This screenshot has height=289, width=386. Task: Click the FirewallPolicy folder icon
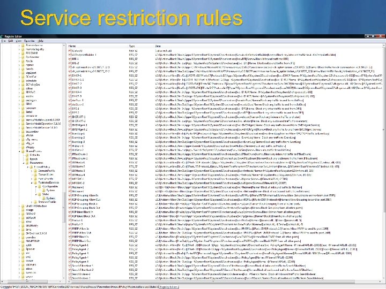pyautogui.click(x=31, y=167)
